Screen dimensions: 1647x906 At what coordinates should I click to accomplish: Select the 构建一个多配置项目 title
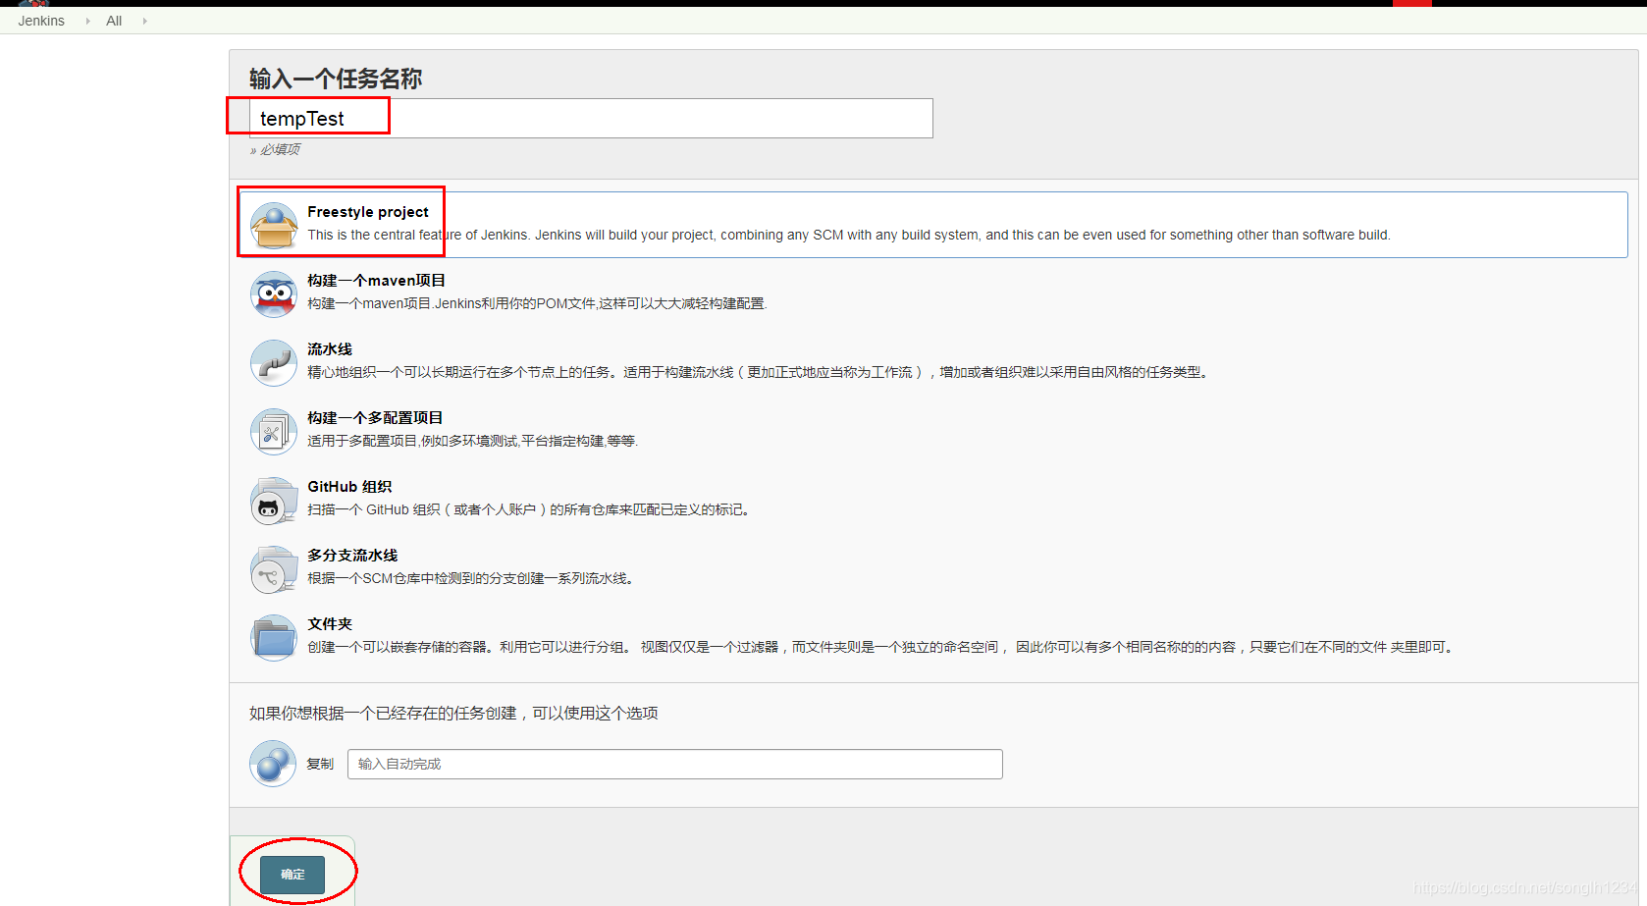[375, 418]
